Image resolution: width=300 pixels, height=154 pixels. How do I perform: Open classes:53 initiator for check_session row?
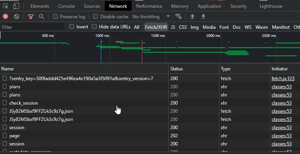[x=282, y=103]
